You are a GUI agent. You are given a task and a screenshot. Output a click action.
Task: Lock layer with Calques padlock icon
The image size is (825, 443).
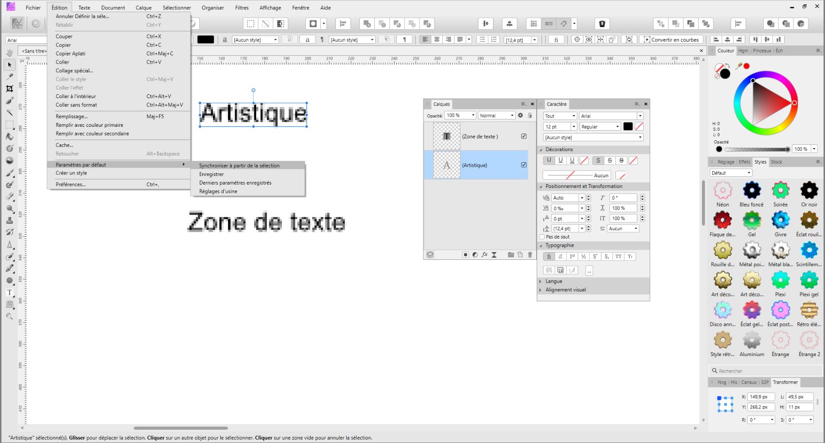pos(530,115)
